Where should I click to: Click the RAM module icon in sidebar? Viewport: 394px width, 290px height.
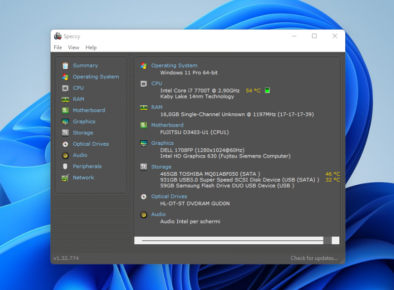click(65, 99)
